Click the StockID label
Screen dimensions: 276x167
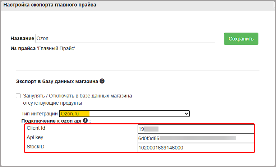[x=36, y=147]
